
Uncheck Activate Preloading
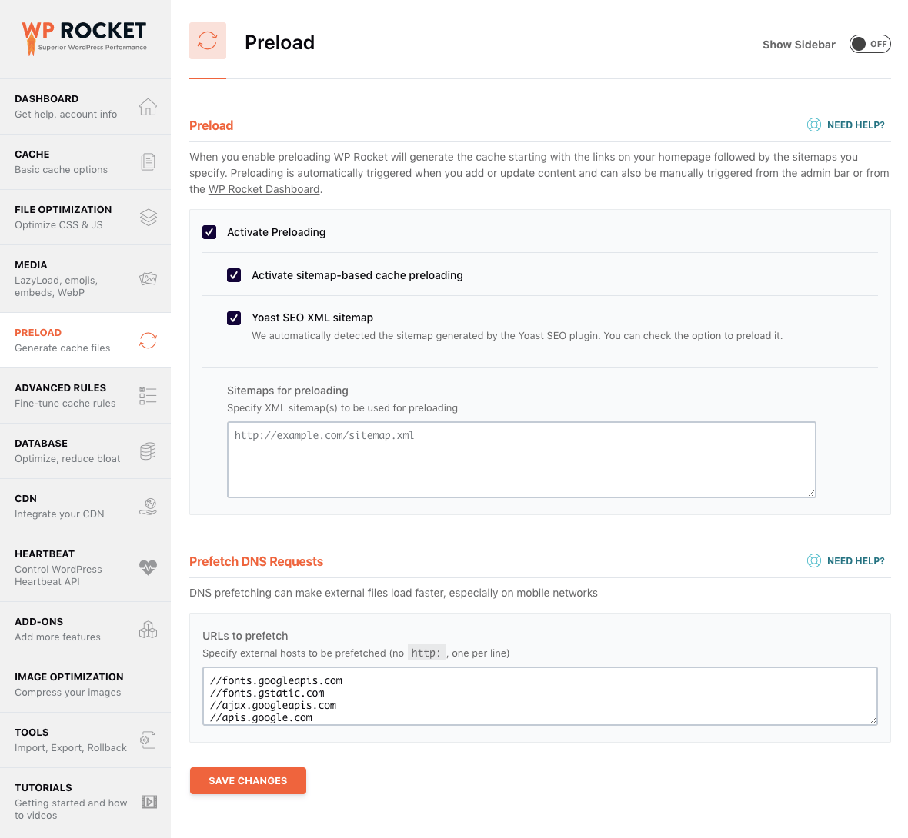[x=209, y=231]
